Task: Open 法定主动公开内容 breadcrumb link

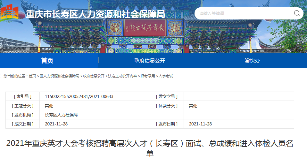Action: pos(122,76)
